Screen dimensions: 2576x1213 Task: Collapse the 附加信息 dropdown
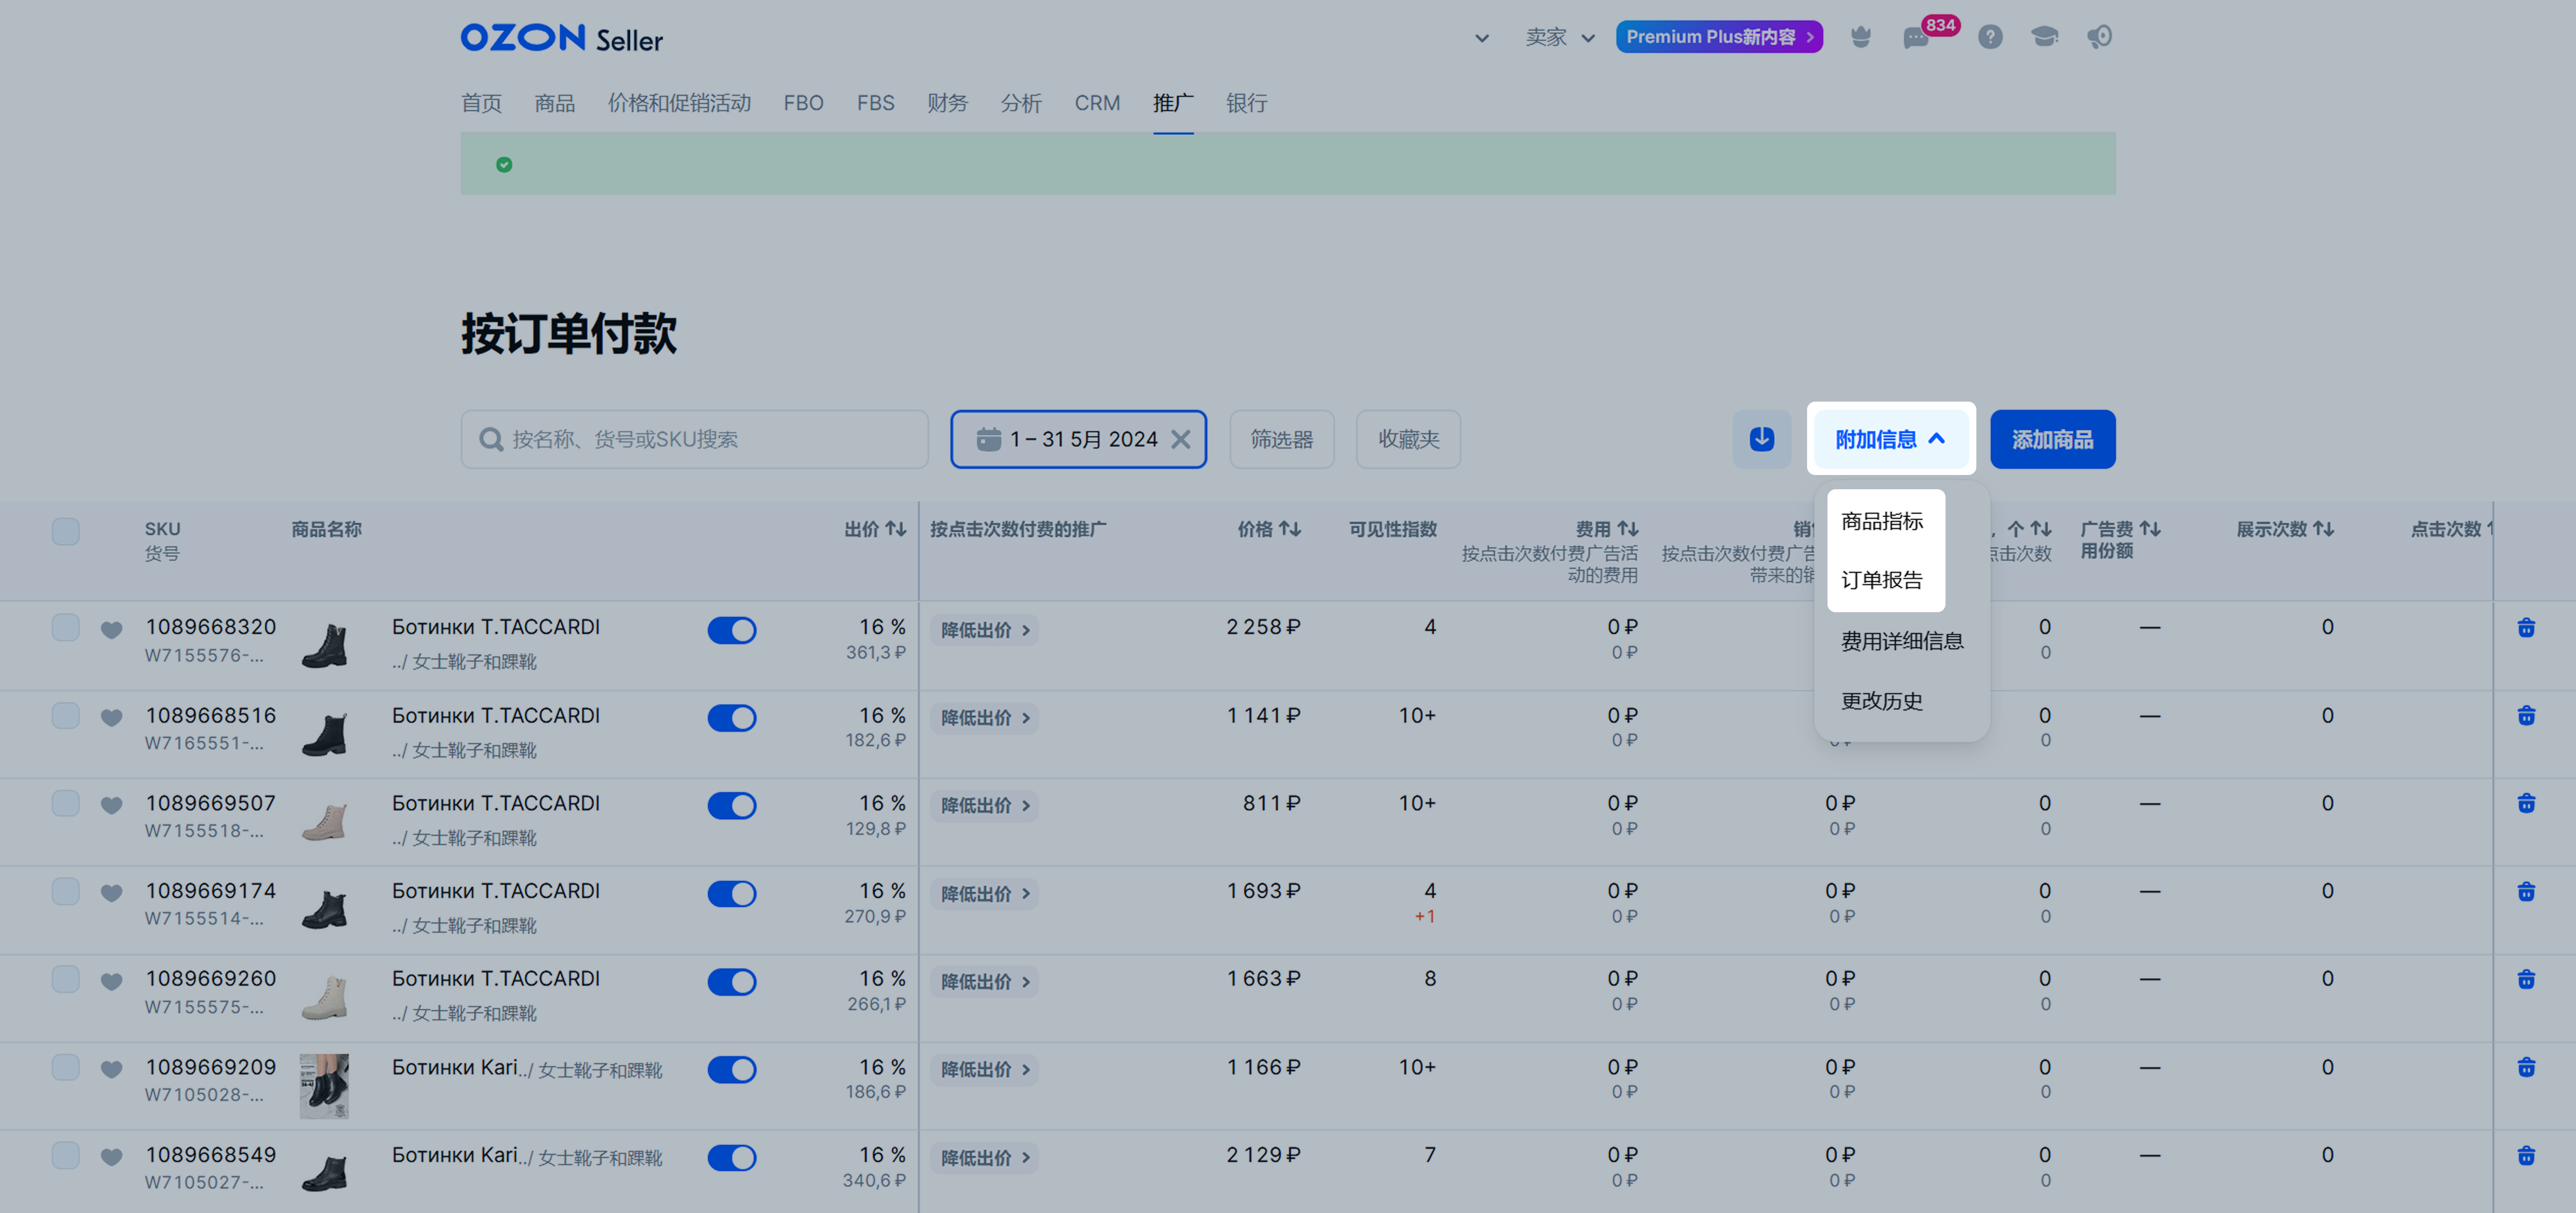[1890, 439]
